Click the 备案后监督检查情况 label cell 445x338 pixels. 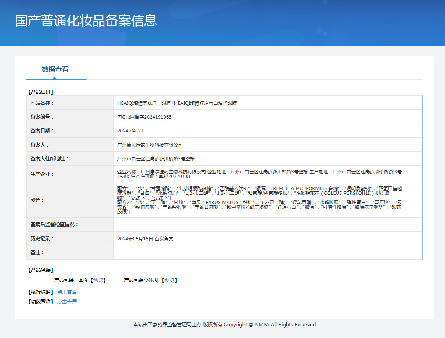point(70,224)
